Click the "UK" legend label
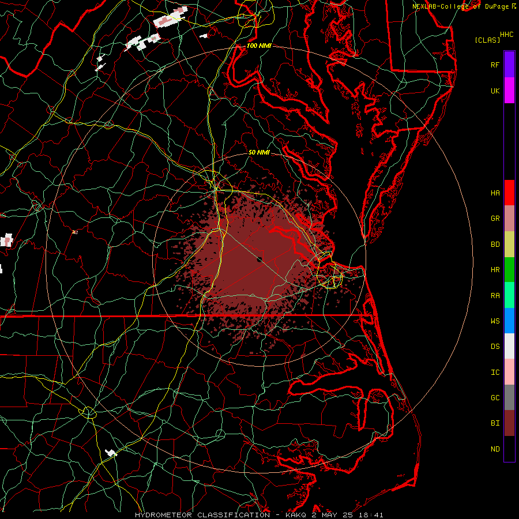 point(495,91)
